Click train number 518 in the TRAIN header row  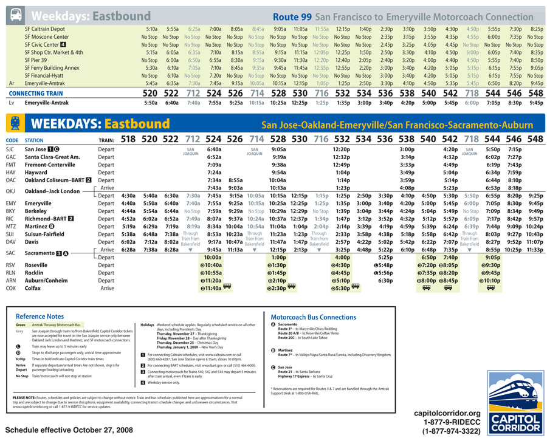128,139
